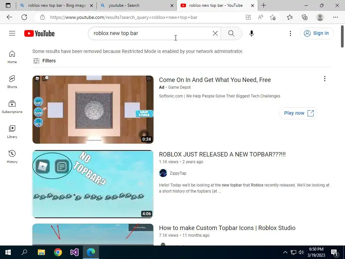Click the page vertical scrollbar thumb
345x259 pixels.
[x=342, y=36]
